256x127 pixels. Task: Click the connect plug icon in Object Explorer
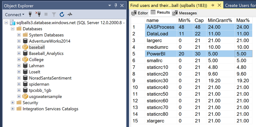pyautogui.click(x=30, y=14)
